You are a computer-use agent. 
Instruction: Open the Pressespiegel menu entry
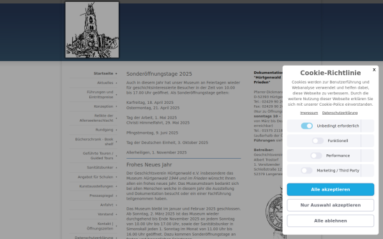pos(101,196)
